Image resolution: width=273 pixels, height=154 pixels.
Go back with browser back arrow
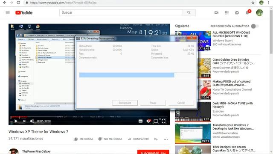(5, 3)
